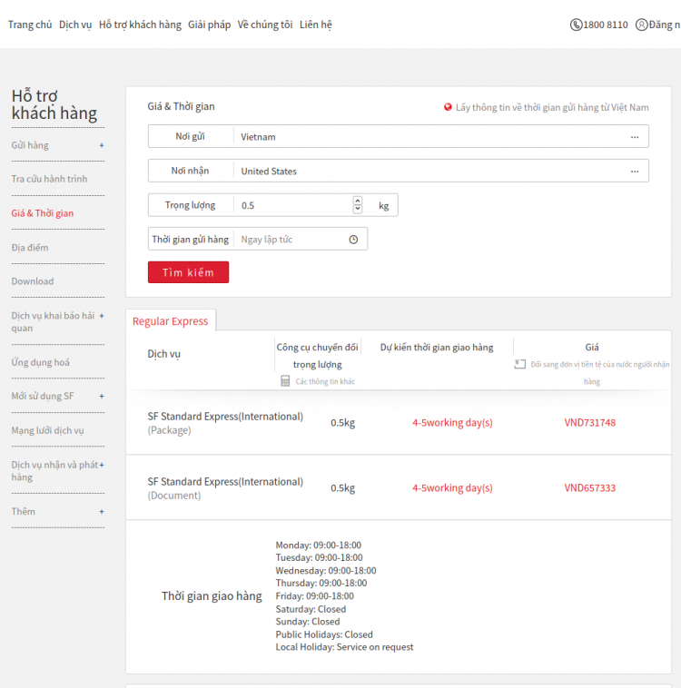Open the Nơi gửi country selector ellipsis
681x688 pixels.
point(635,137)
